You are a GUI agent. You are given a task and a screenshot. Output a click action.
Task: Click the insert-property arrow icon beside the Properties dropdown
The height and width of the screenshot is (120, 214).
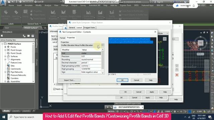103,45
